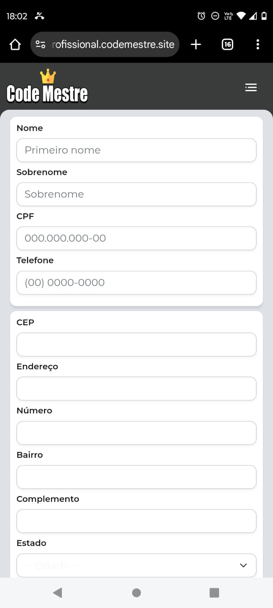Viewport: 273px width, 608px height.
Task: Open browser three-dot overflow menu
Action: coord(257,44)
